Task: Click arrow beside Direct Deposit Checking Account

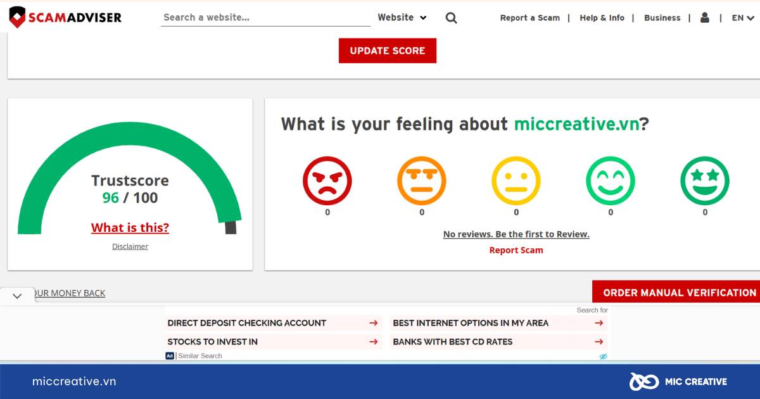Action: click(374, 323)
